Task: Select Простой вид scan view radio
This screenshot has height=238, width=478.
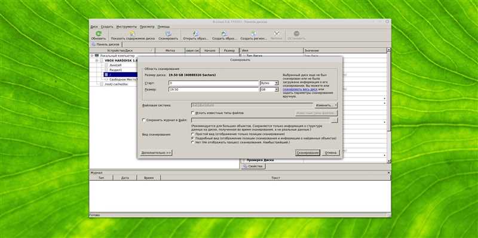Action: tap(192, 134)
